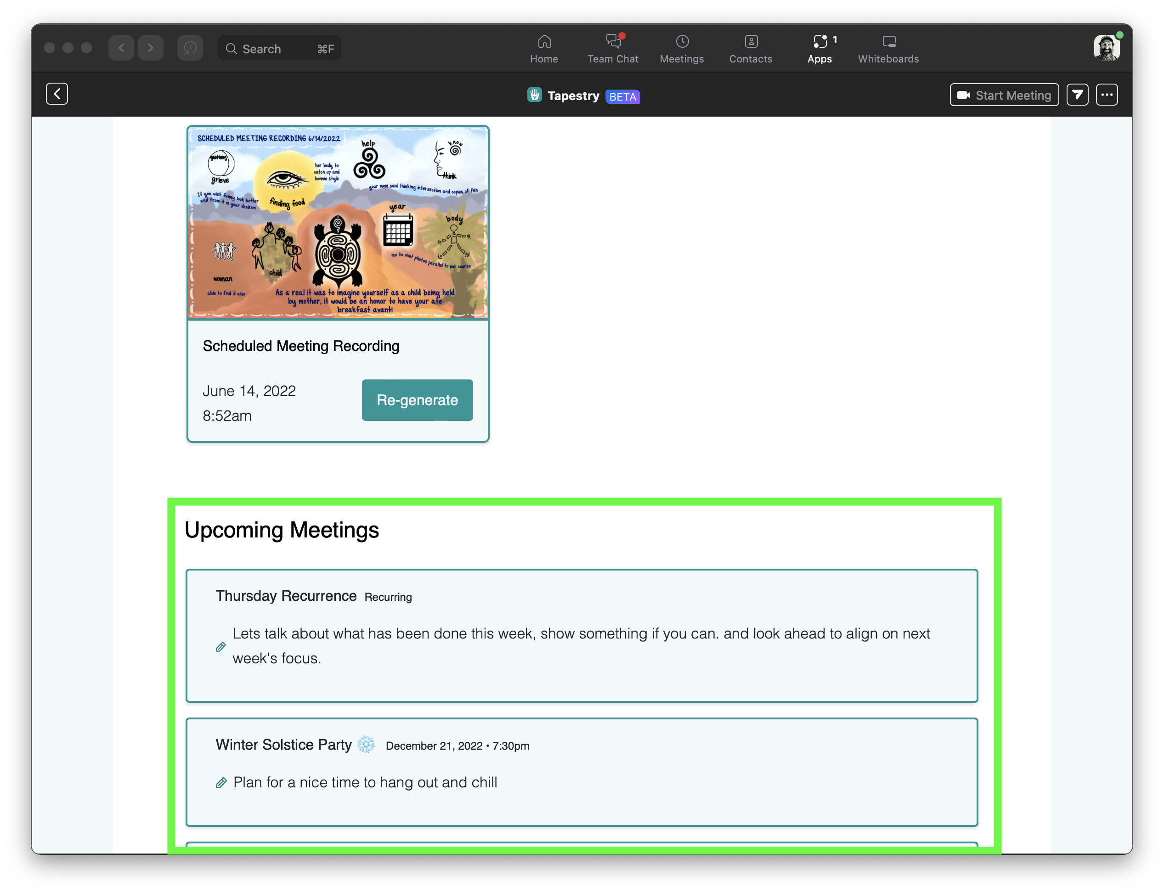Screen dimensions: 1164x893
Task: Edit the Thursday Recurrence description with the pencil icon
Action: 220,647
